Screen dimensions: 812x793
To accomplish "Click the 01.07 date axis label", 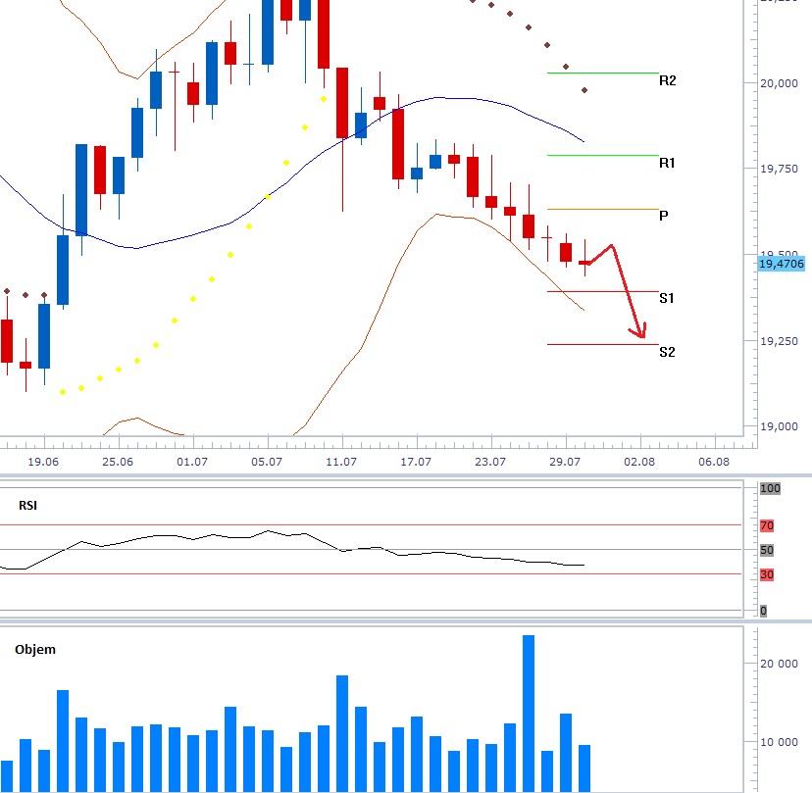I will pos(192,462).
